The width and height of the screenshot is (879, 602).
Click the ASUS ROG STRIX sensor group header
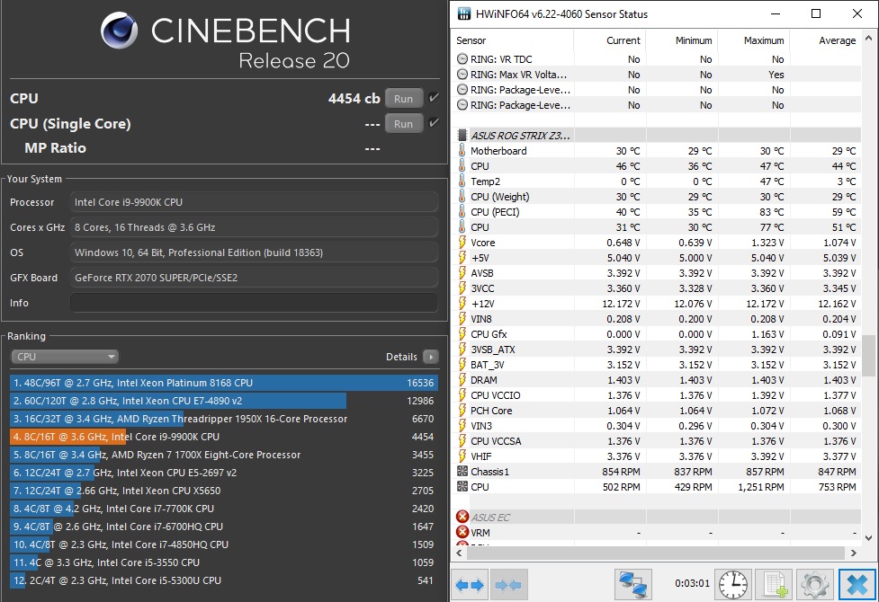(657, 135)
